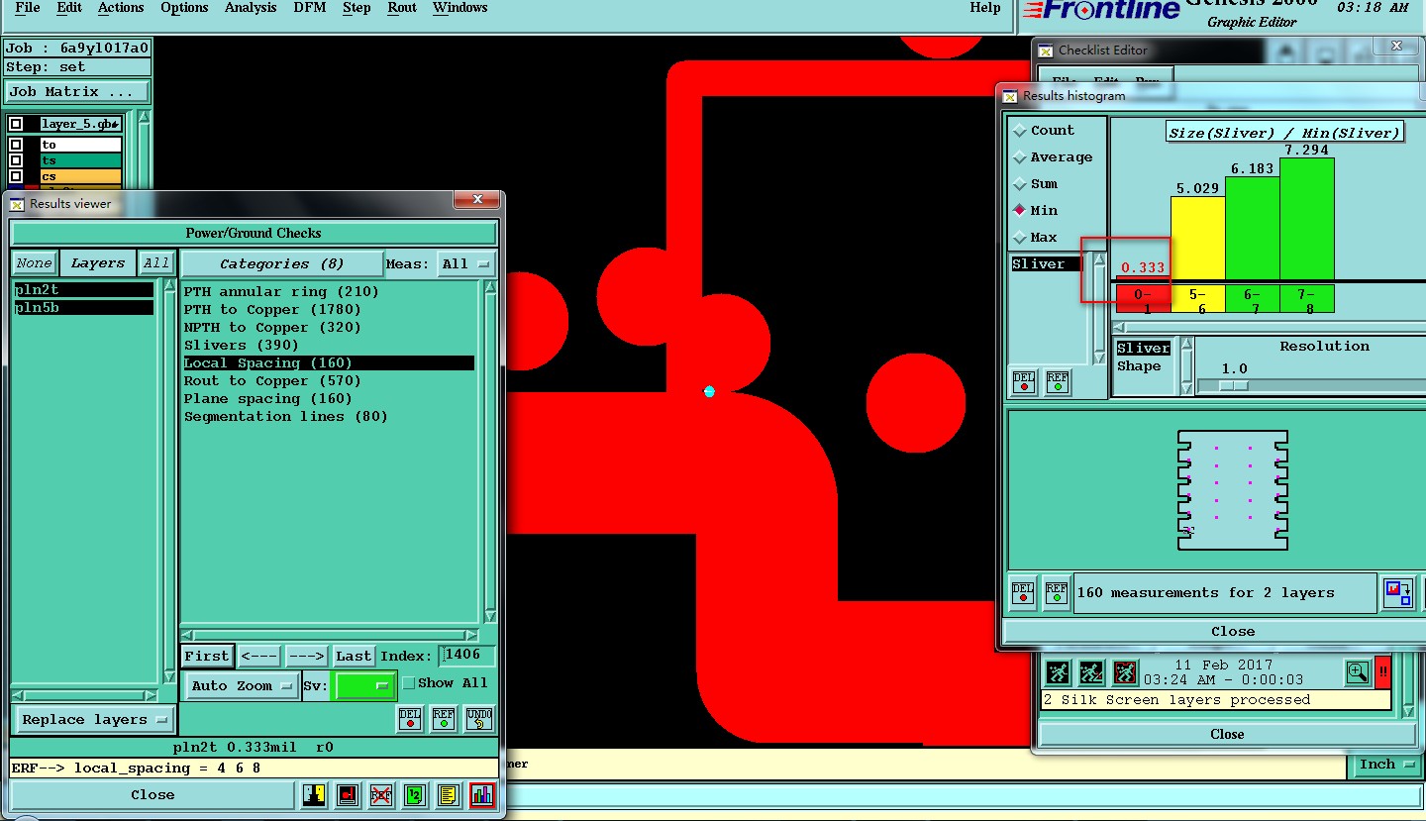Click the DEL icon in Results viewer
This screenshot has height=821, width=1426.
pos(410,718)
